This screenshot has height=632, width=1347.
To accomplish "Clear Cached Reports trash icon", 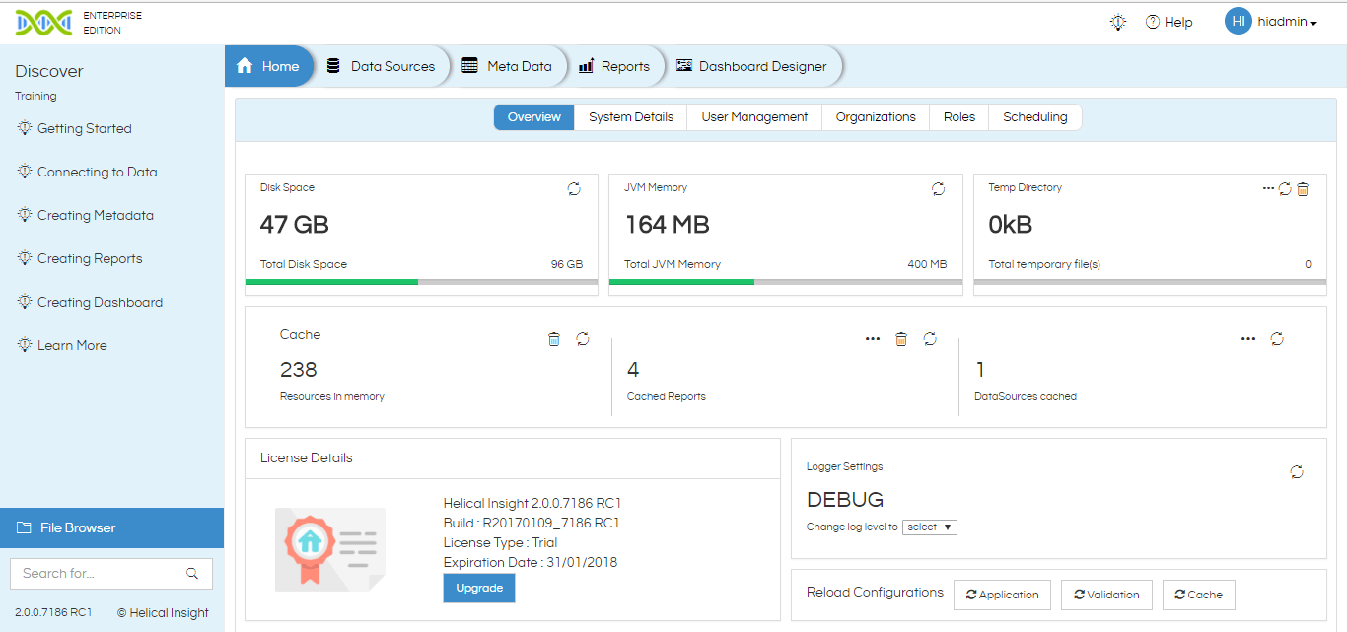I will (x=900, y=339).
